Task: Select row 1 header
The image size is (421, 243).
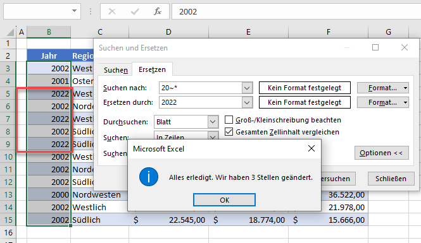Action: [x=8, y=43]
